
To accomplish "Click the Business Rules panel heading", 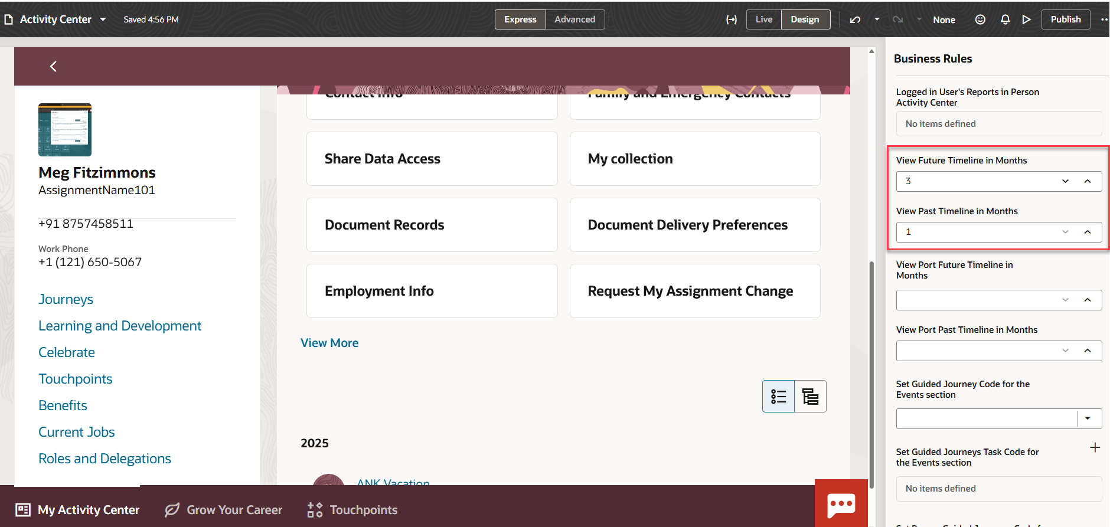I will tap(933, 58).
